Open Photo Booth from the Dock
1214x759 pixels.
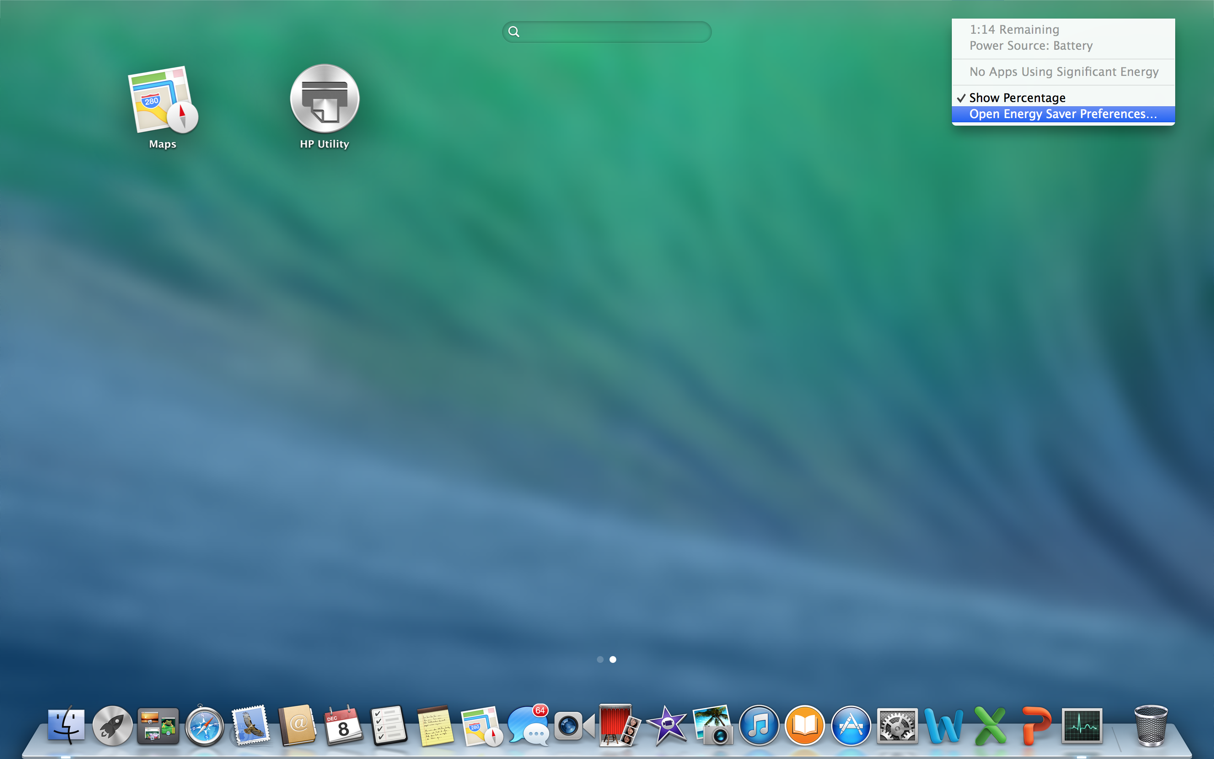coord(618,726)
